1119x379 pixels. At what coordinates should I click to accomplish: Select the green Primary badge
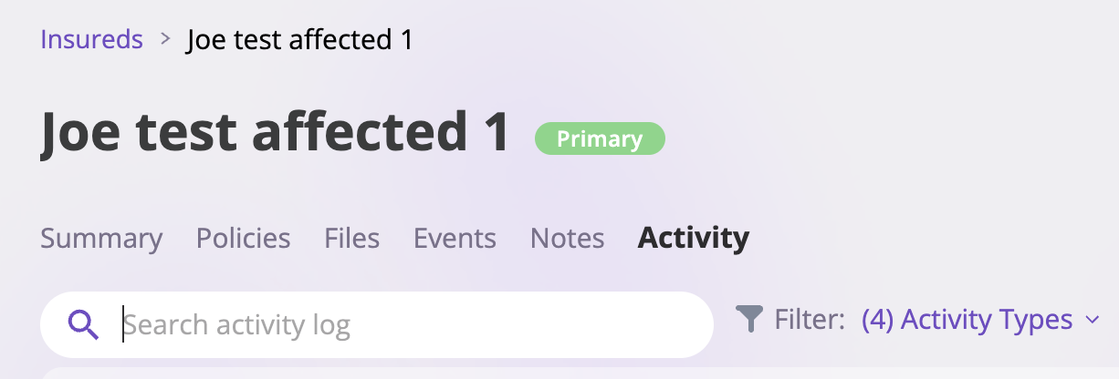(x=600, y=139)
